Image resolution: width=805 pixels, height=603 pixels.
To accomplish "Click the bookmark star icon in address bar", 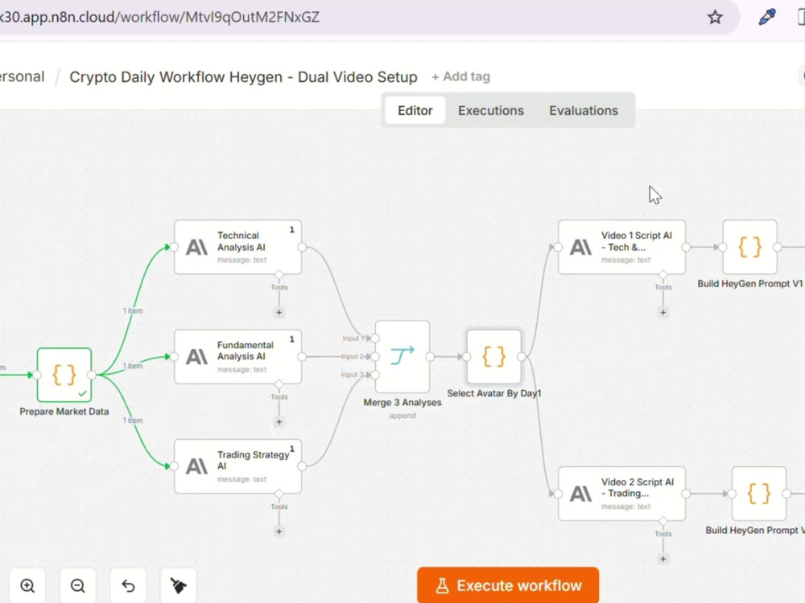I will tap(715, 18).
